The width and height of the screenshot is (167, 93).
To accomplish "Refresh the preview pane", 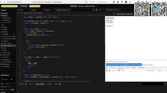I will (114, 14).
